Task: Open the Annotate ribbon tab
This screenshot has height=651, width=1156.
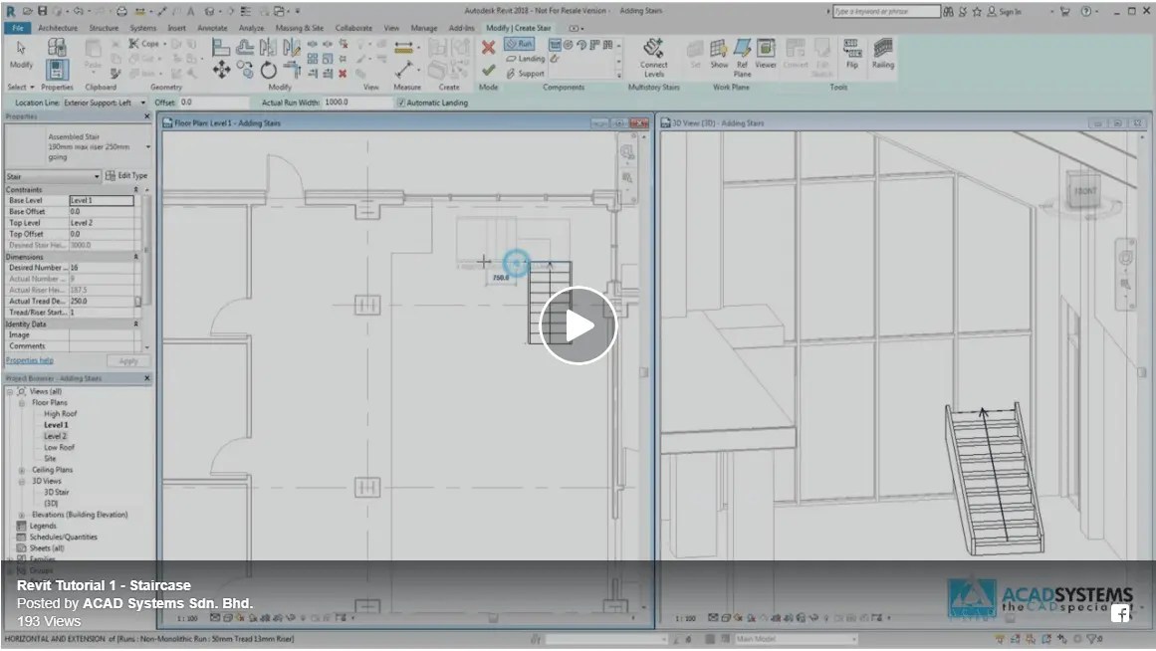Action: [212, 28]
